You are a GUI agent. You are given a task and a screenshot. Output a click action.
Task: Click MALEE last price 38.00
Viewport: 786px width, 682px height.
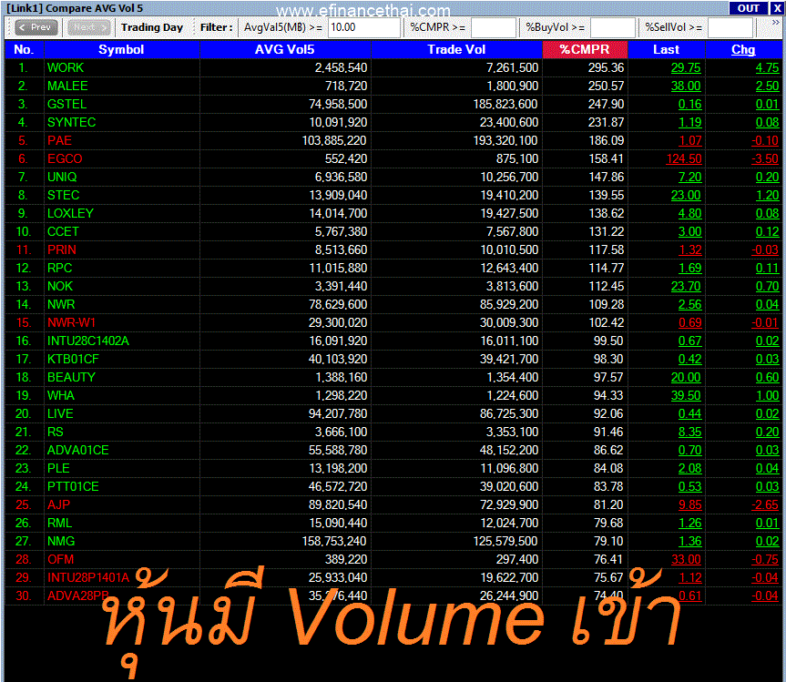pyautogui.click(x=686, y=87)
